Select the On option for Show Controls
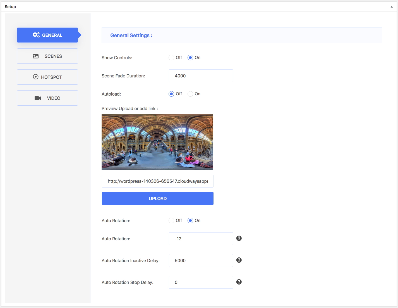 [x=190, y=58]
